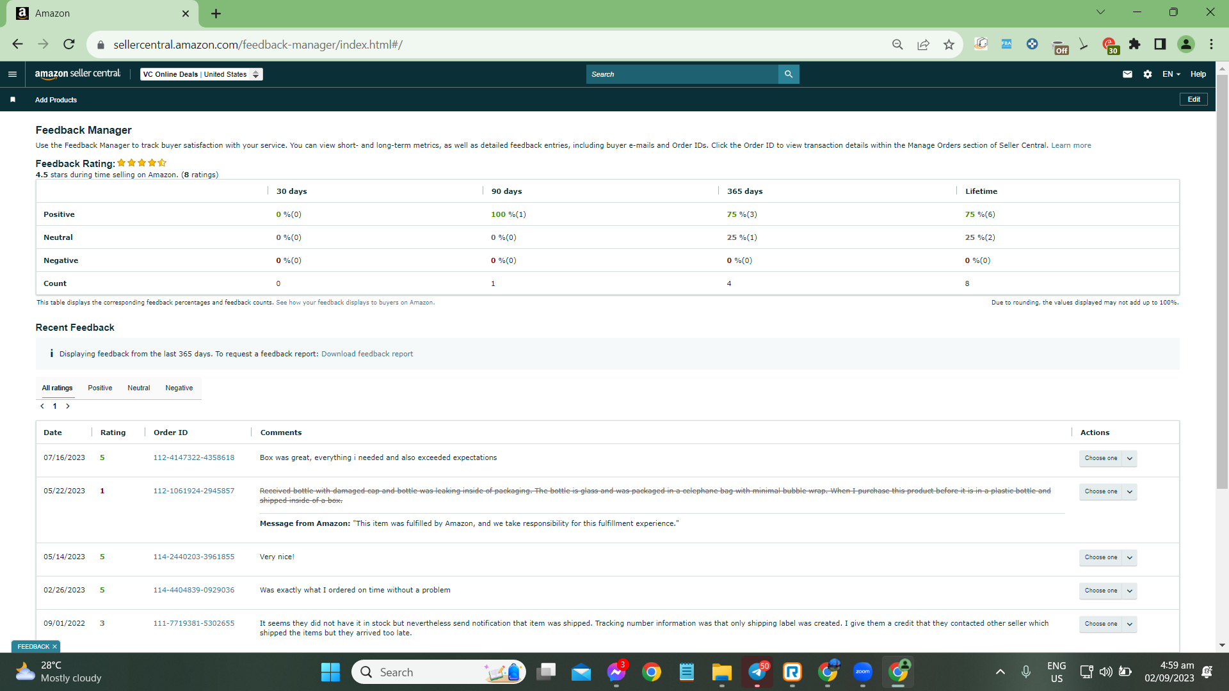1229x691 pixels.
Task: Click the Amazon Seller Central logo
Action: [x=77, y=74]
